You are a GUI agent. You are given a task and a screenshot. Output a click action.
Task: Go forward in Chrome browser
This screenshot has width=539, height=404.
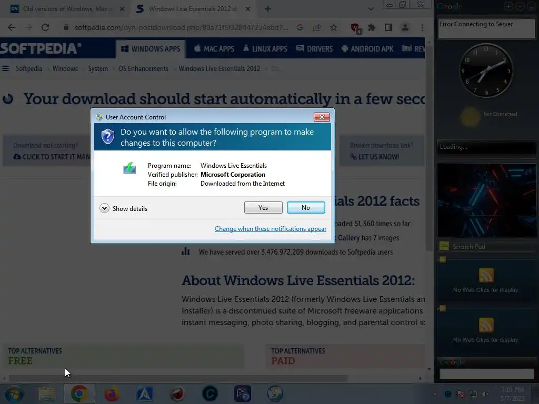[x=28, y=27]
